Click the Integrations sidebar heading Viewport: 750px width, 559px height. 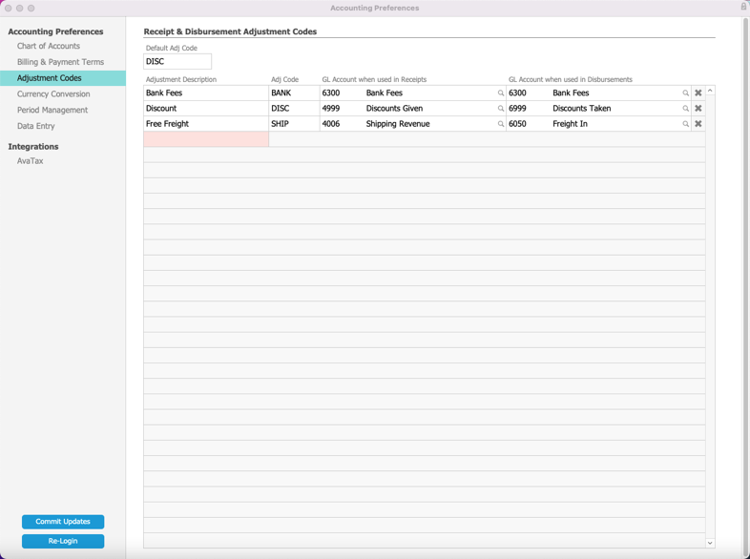click(33, 146)
